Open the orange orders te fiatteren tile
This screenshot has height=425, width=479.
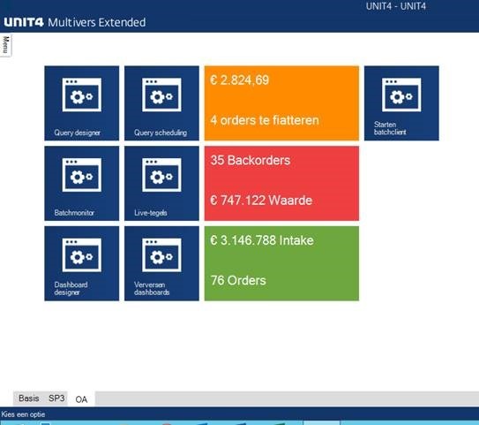pos(281,103)
